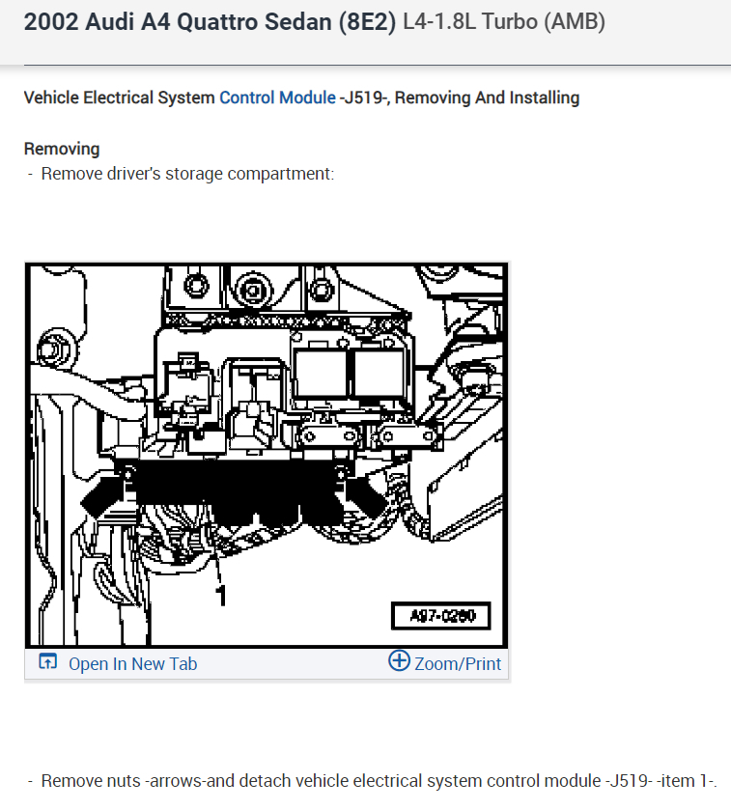Click the '-J519-, Removing And Installing' heading text
This screenshot has width=731, height=810.
tap(460, 98)
